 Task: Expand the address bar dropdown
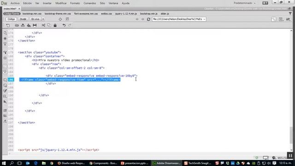[x=204, y=19]
